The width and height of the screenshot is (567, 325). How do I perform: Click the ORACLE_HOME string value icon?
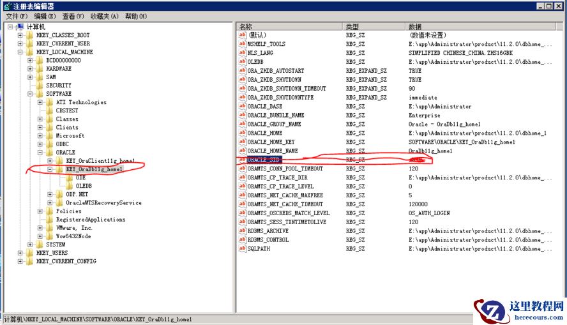point(242,133)
